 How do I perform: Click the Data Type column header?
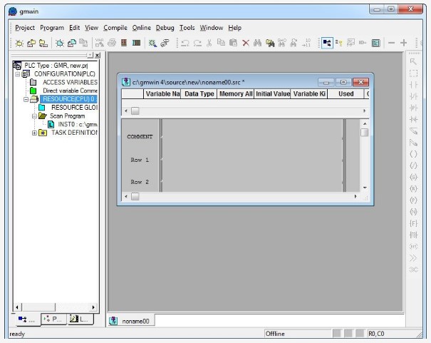click(x=199, y=94)
